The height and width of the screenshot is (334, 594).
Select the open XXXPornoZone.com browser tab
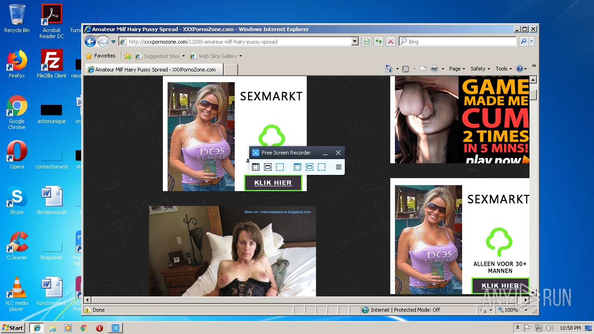click(x=153, y=70)
